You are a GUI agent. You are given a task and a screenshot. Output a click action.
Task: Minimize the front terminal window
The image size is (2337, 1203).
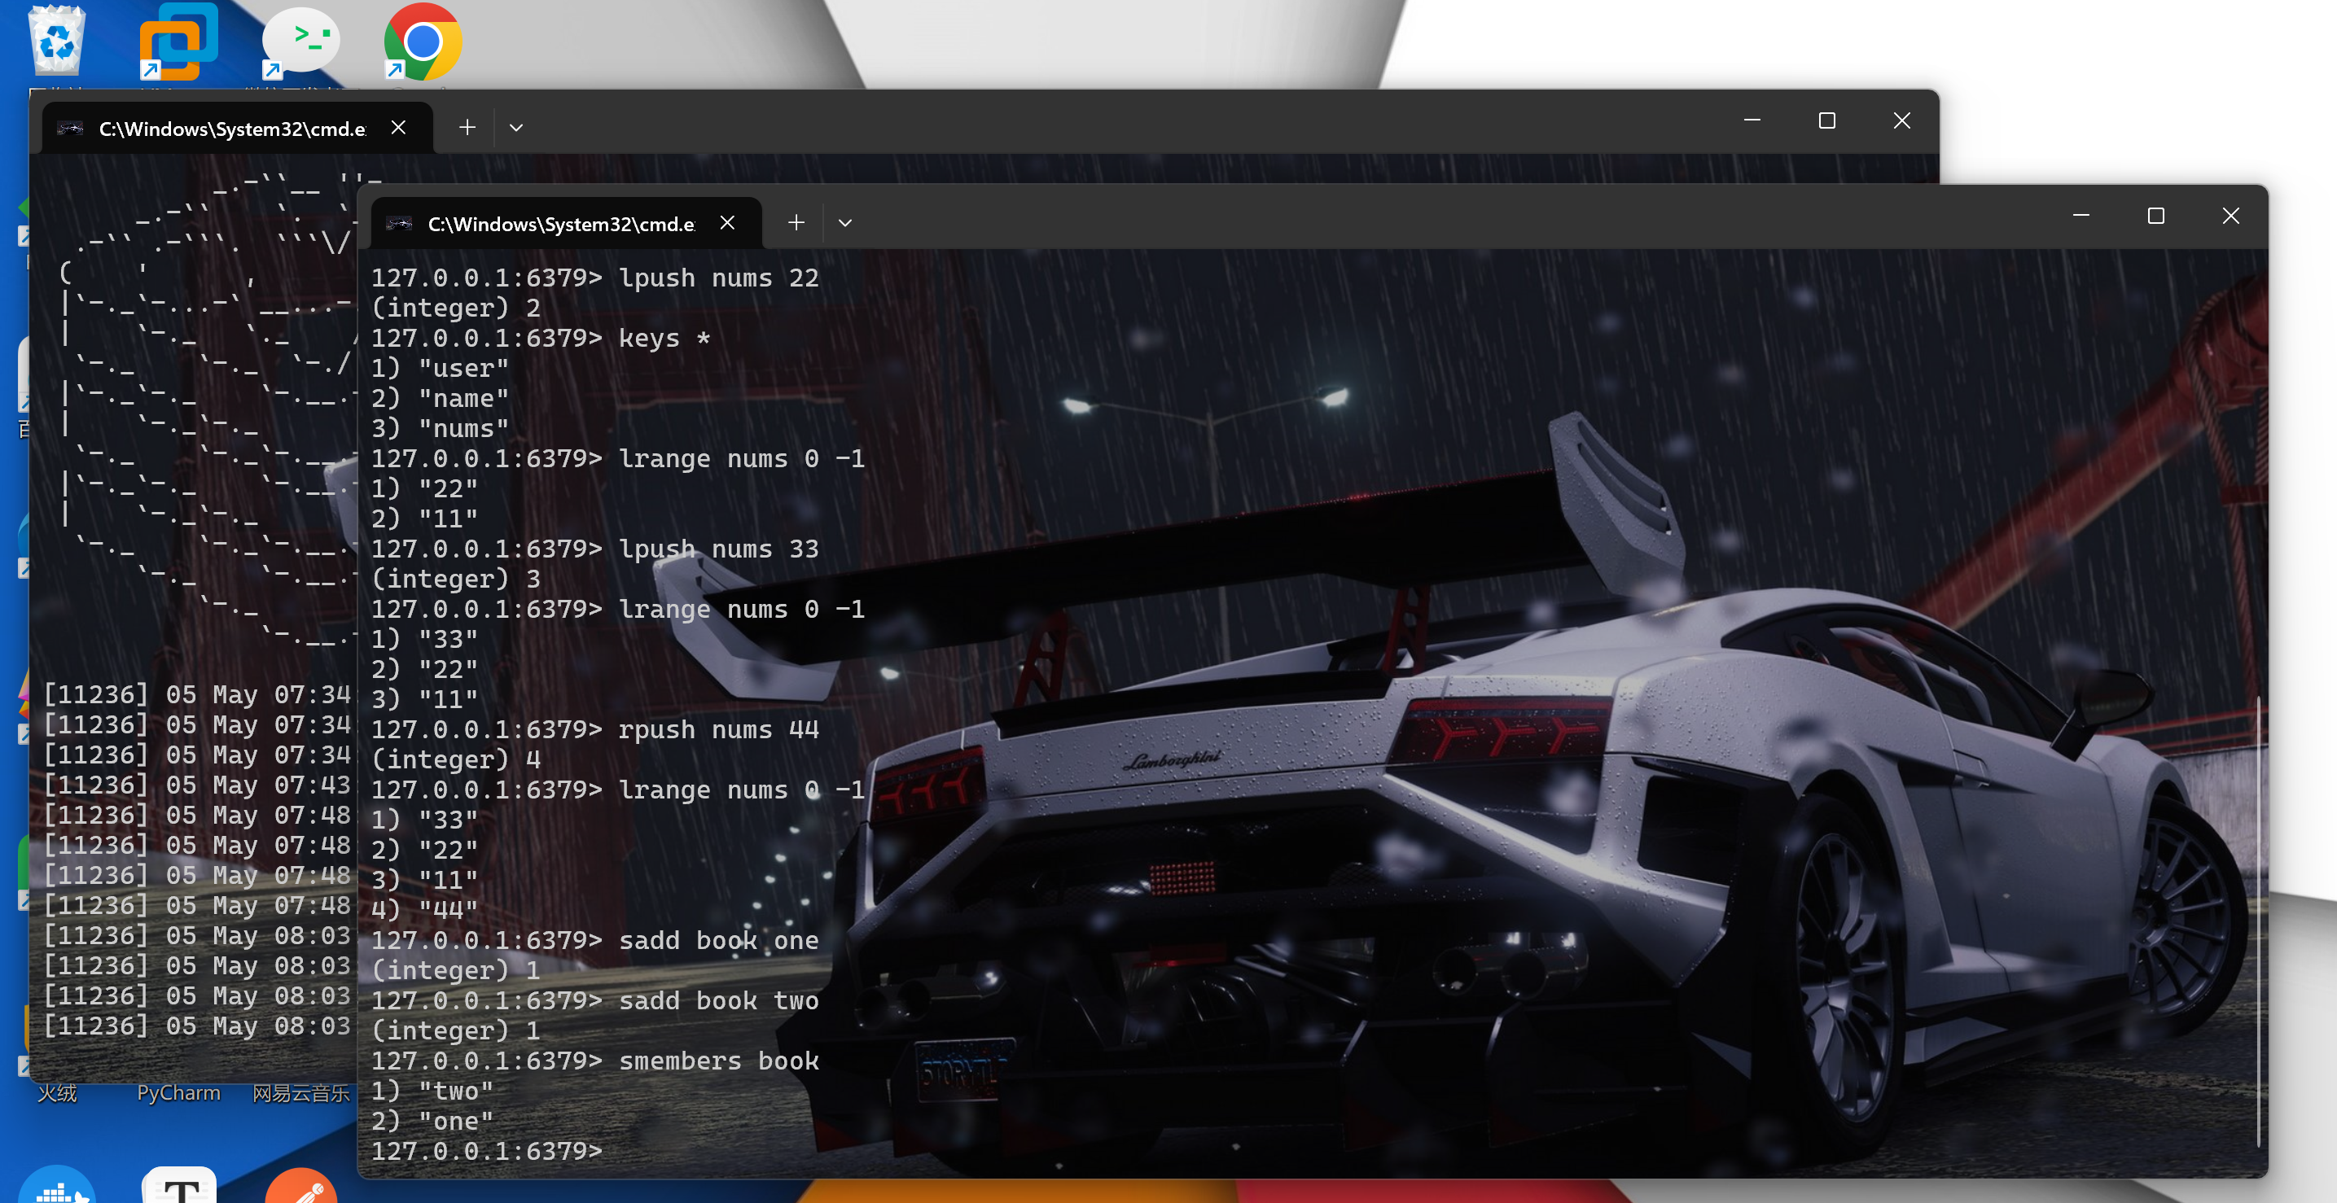[x=2080, y=216]
